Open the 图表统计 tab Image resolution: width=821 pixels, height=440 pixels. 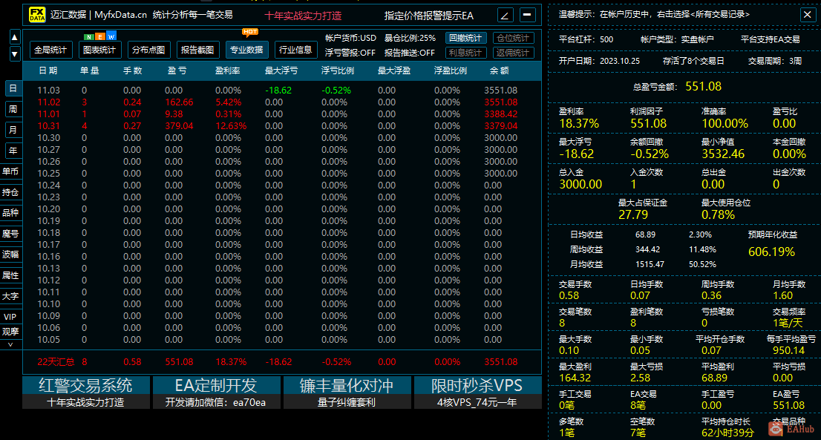point(99,50)
